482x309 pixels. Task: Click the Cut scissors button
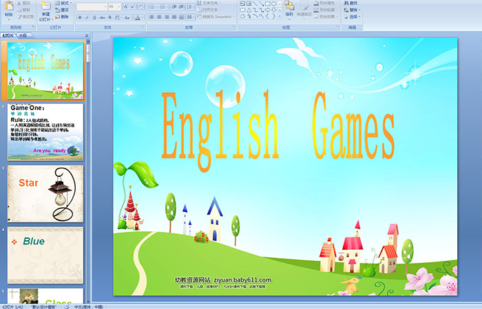tap(23, 3)
